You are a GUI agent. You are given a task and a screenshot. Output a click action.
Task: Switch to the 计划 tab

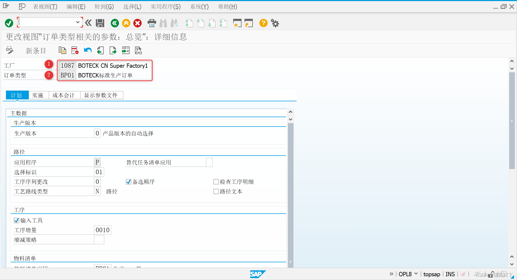17,95
